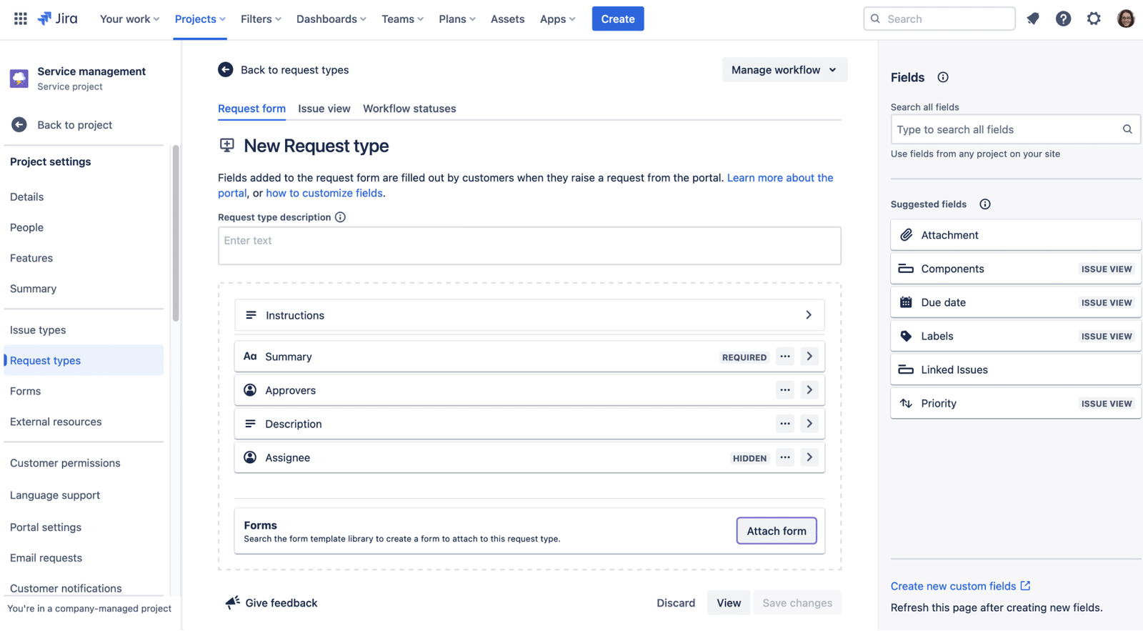Expand the Instructions row chevron
1143x631 pixels.
point(809,315)
